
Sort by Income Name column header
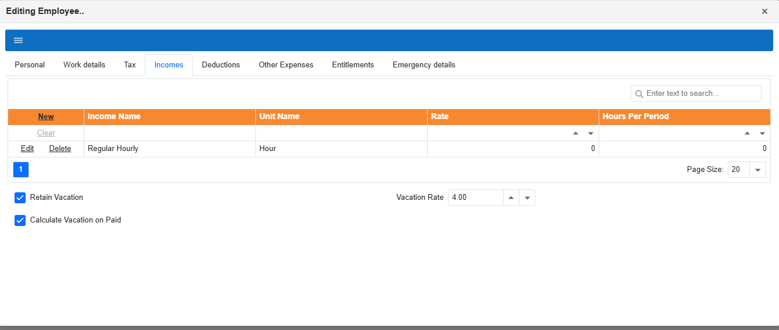170,117
